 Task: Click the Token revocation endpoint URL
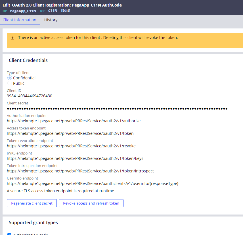[x=71, y=146]
